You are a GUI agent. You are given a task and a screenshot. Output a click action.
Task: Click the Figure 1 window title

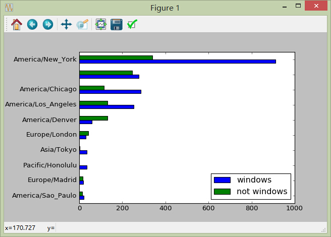point(165,8)
